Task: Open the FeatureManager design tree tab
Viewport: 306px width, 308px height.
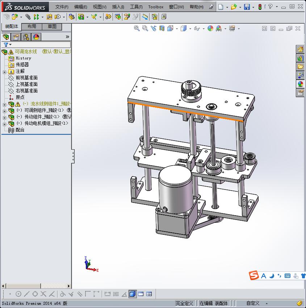Action: click(x=6, y=37)
